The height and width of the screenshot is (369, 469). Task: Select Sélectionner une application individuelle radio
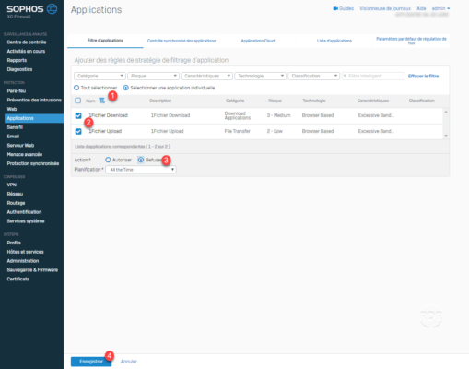click(x=126, y=88)
